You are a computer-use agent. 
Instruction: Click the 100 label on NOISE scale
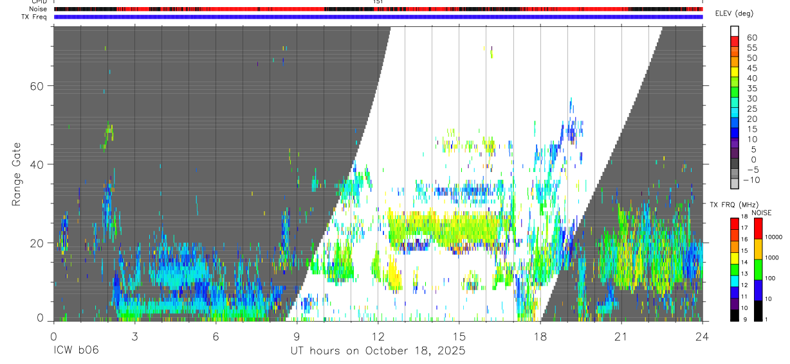pyautogui.click(x=770, y=279)
